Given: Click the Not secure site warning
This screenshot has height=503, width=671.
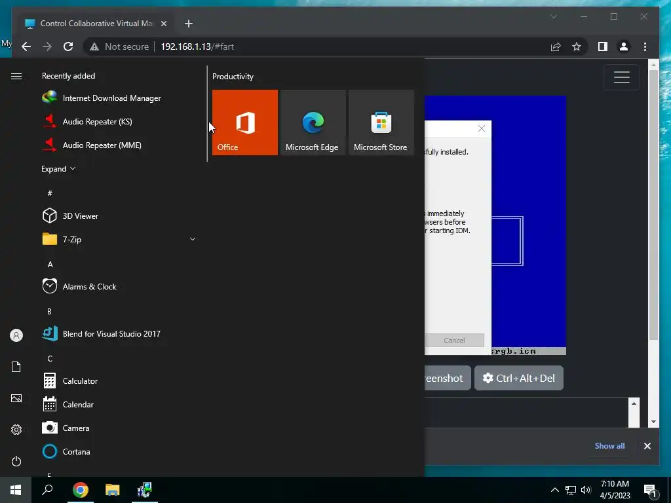Looking at the screenshot, I should 119,47.
